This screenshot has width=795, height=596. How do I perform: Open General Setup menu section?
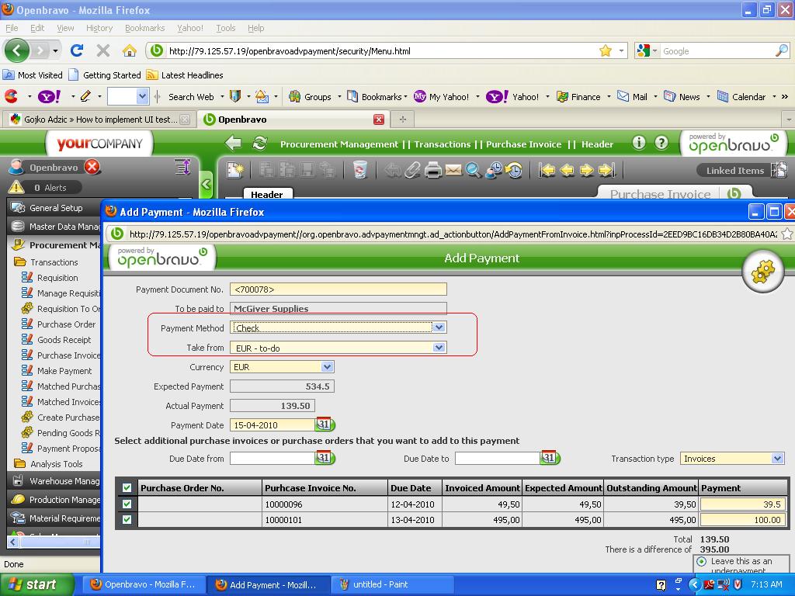click(x=55, y=208)
